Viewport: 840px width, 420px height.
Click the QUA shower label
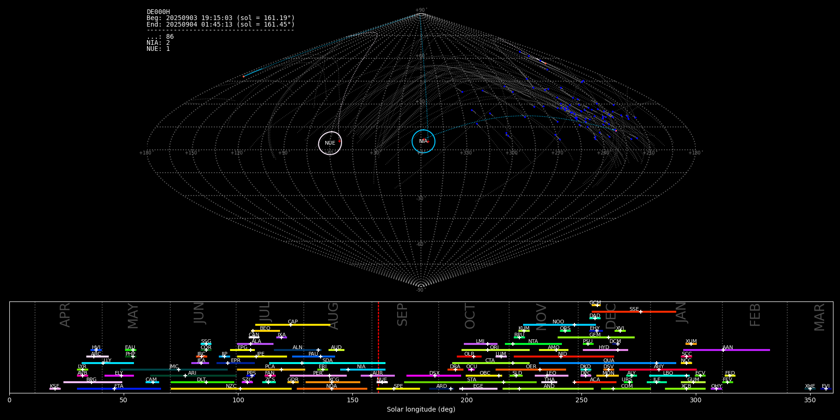tap(609, 360)
